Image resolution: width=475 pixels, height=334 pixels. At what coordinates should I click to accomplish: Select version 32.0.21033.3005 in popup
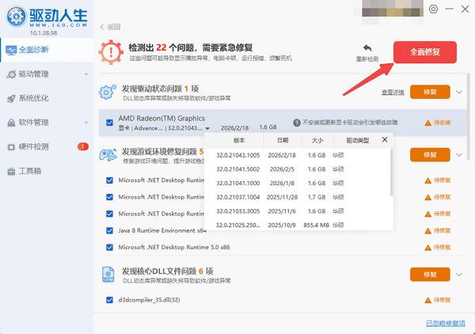pos(298,211)
